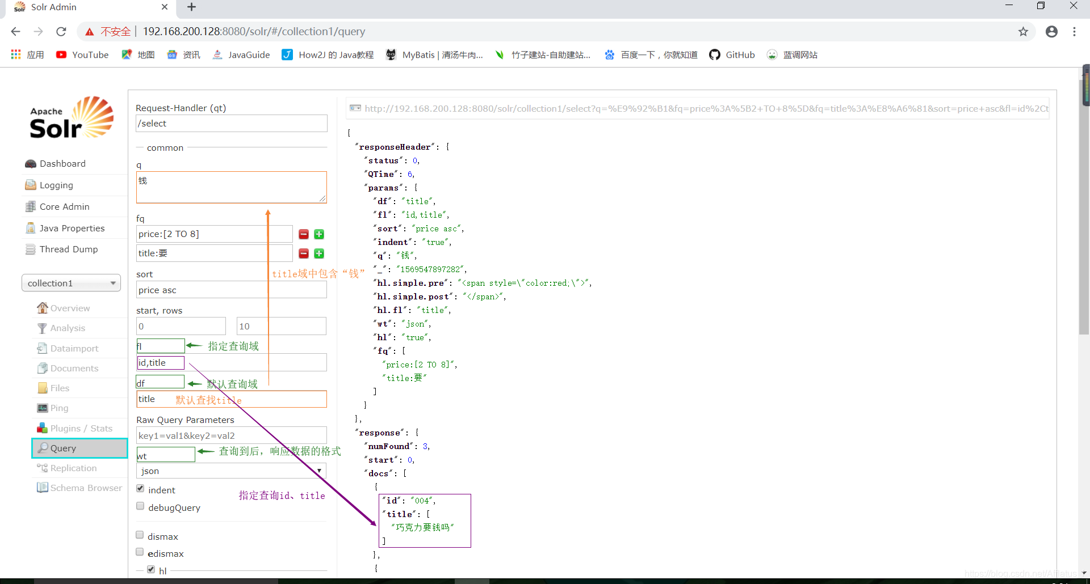Open the JavaGuide bookmark
This screenshot has width=1090, height=584.
[241, 54]
